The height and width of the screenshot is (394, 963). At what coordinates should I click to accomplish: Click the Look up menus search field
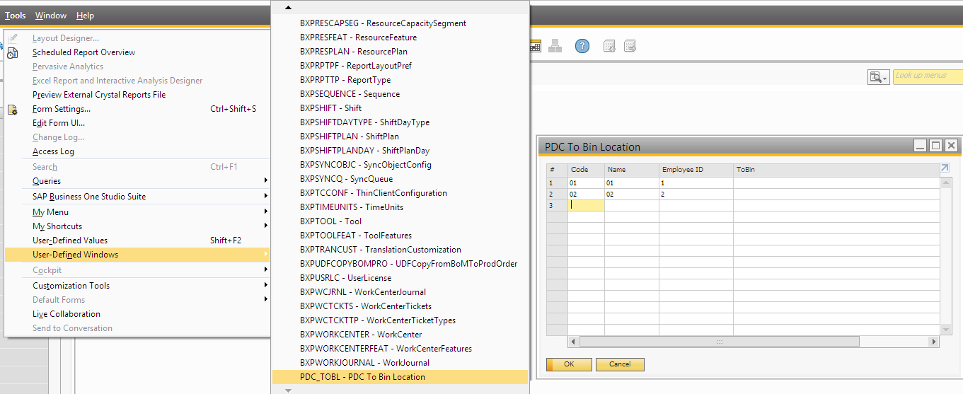928,76
